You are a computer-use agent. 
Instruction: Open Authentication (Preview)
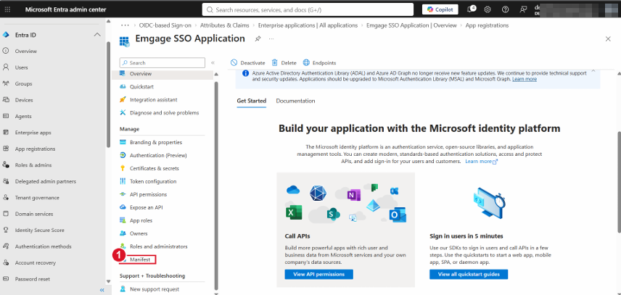point(158,155)
